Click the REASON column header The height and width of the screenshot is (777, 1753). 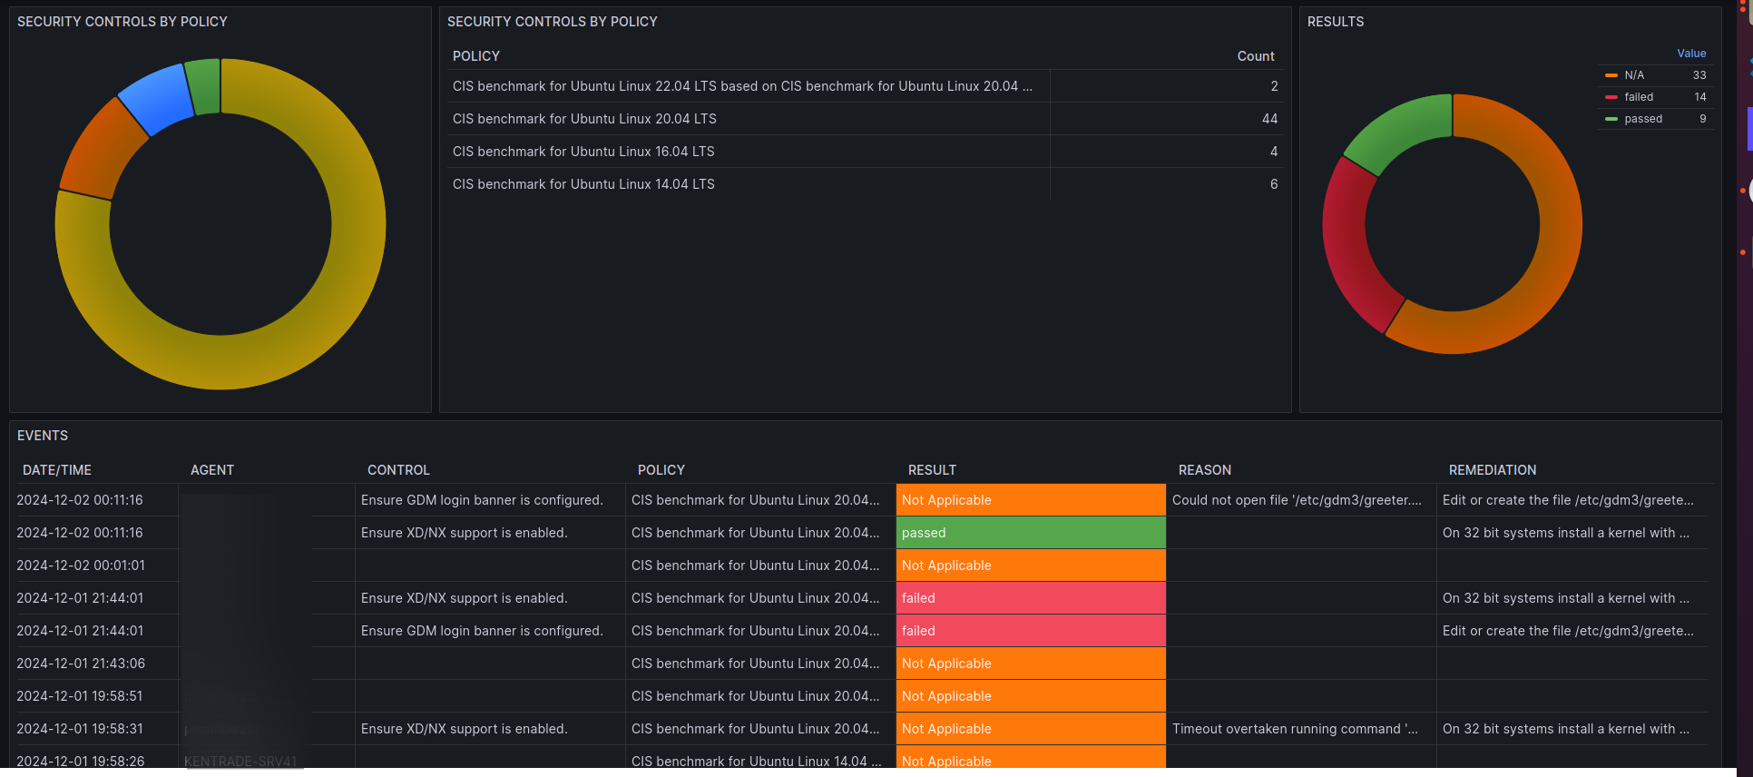1205,470
